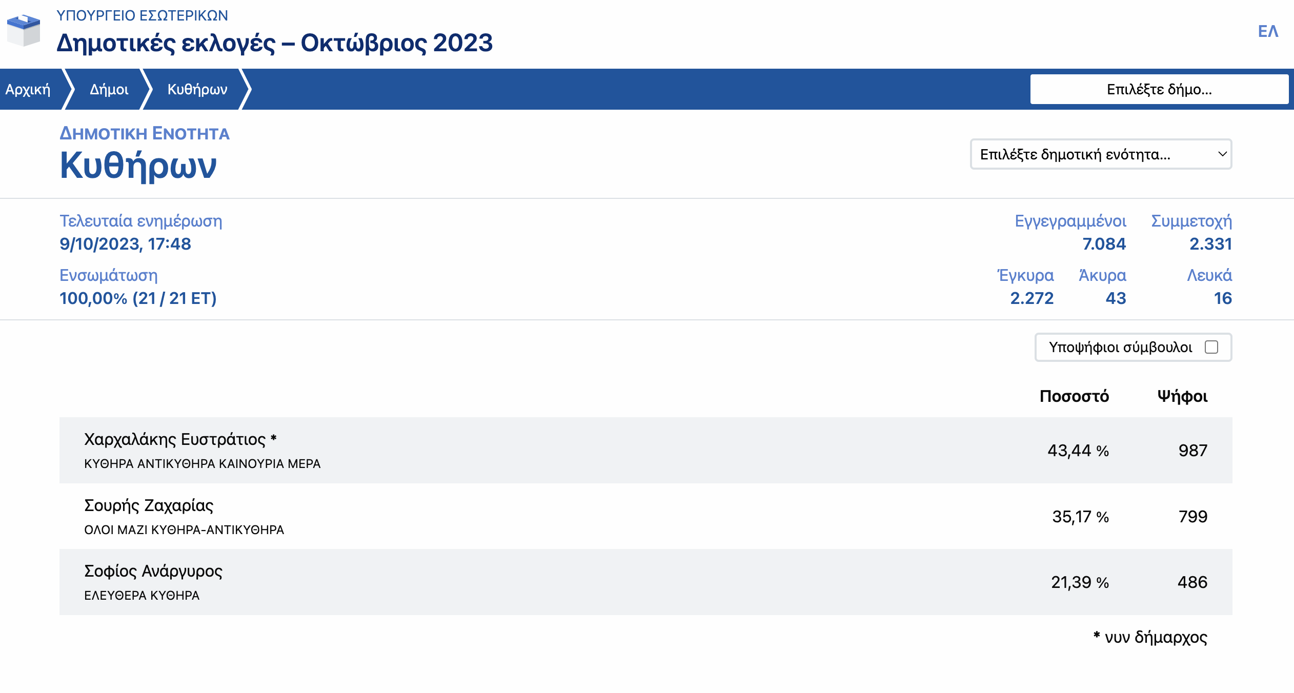The width and height of the screenshot is (1294, 693).
Task: Select Σουρής Ζαχαρίας candidate row
Action: pos(149,505)
